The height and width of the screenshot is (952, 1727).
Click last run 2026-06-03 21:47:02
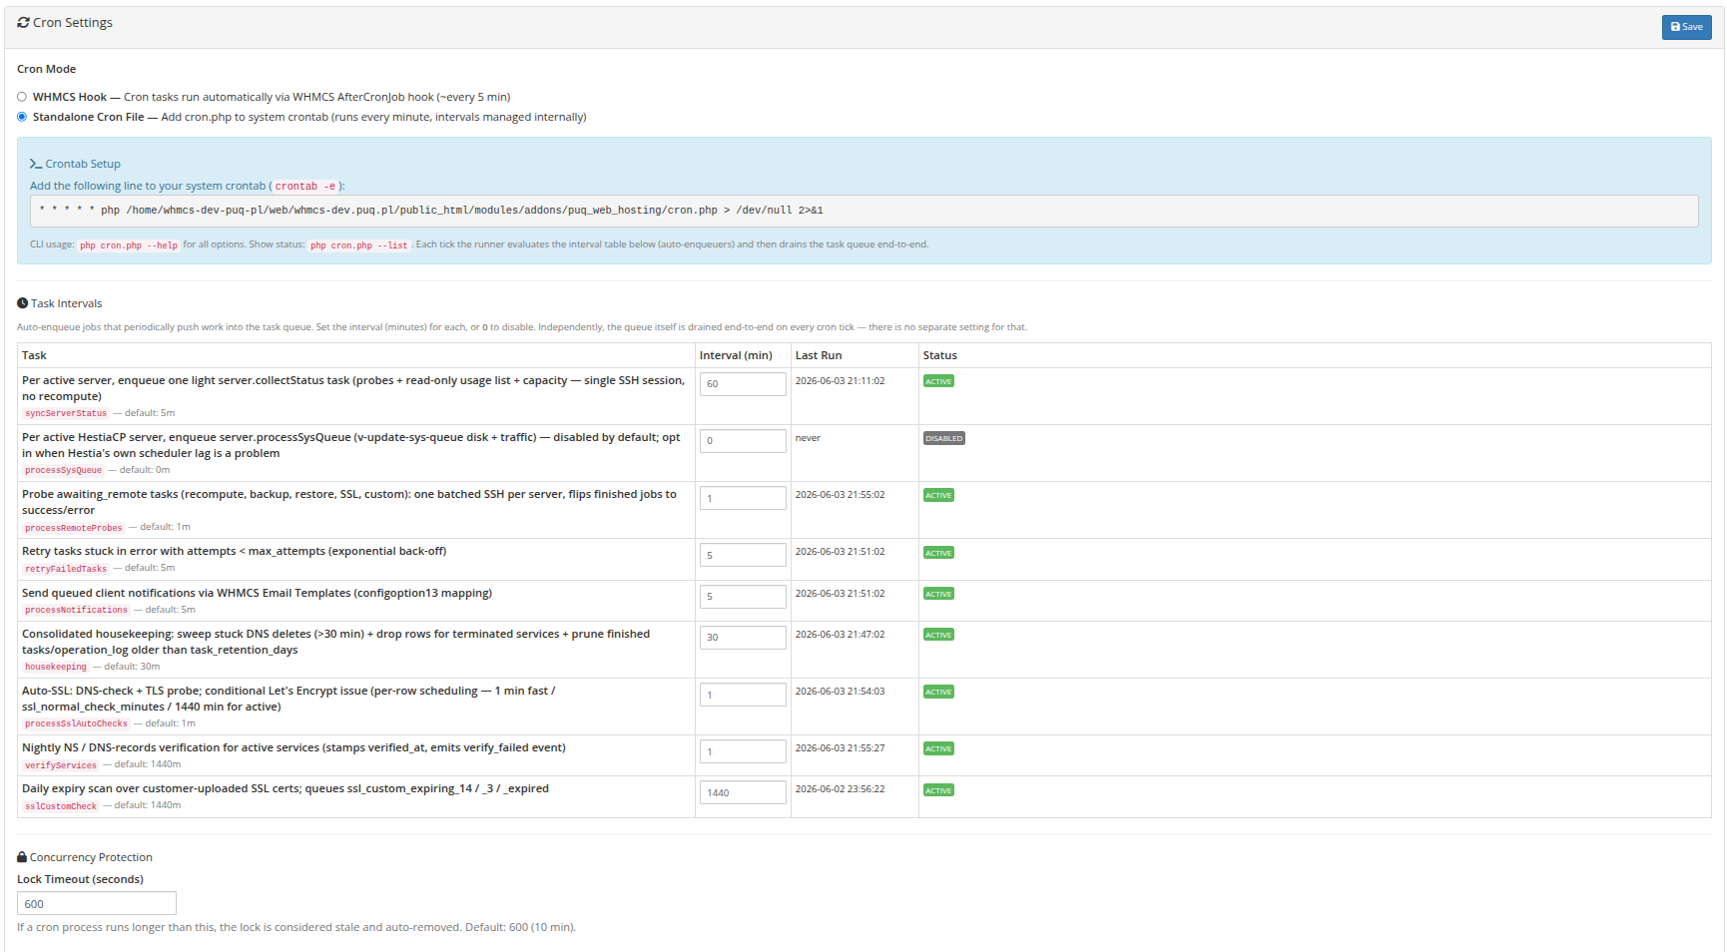(x=840, y=635)
